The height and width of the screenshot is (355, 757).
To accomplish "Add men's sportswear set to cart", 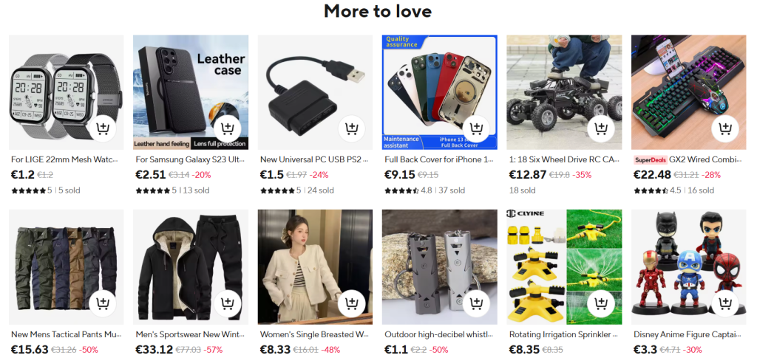I will pos(227,304).
